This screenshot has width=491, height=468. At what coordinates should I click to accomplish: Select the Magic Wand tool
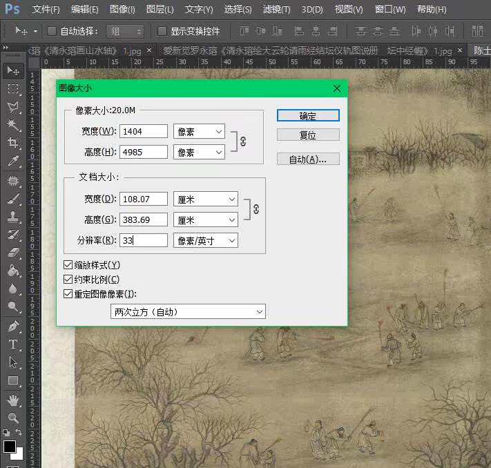click(13, 125)
